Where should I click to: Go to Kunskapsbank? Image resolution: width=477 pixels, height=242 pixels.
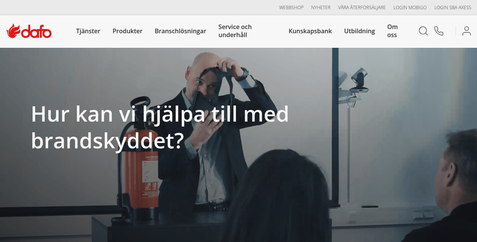[x=310, y=31]
